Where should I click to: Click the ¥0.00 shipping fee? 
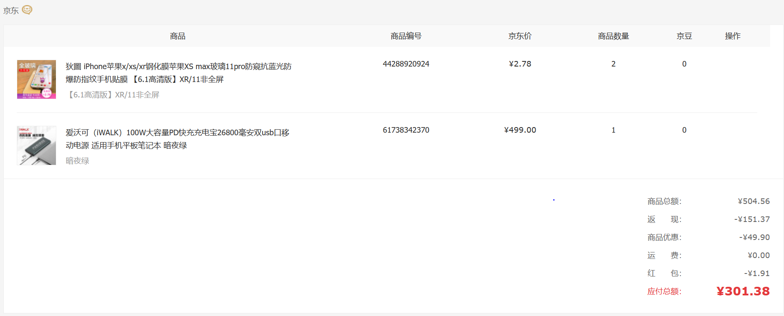(759, 255)
